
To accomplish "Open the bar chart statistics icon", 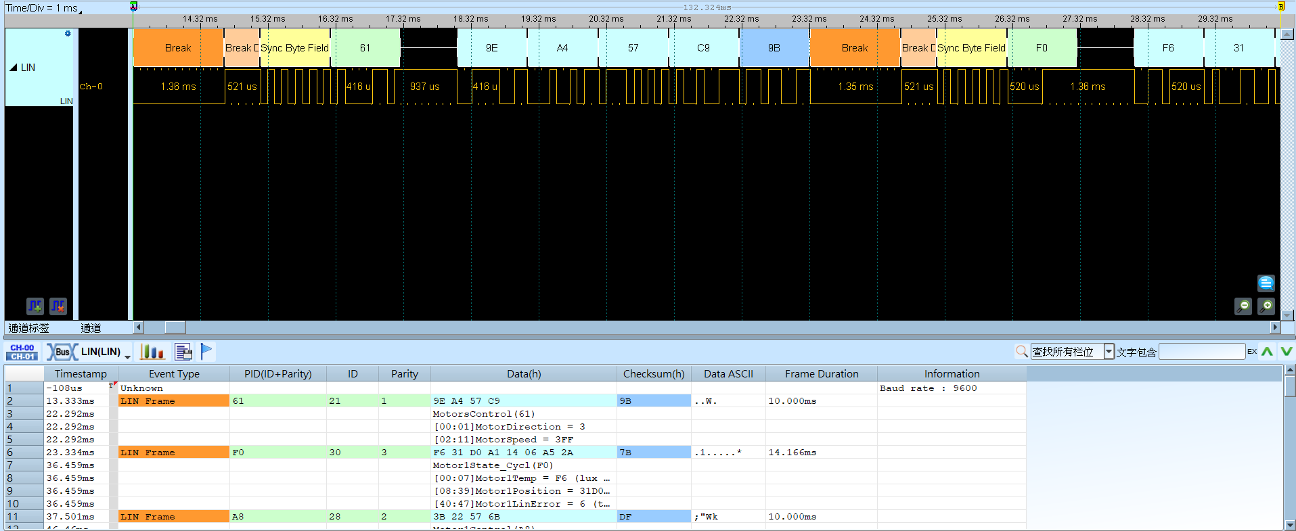I will tap(152, 352).
